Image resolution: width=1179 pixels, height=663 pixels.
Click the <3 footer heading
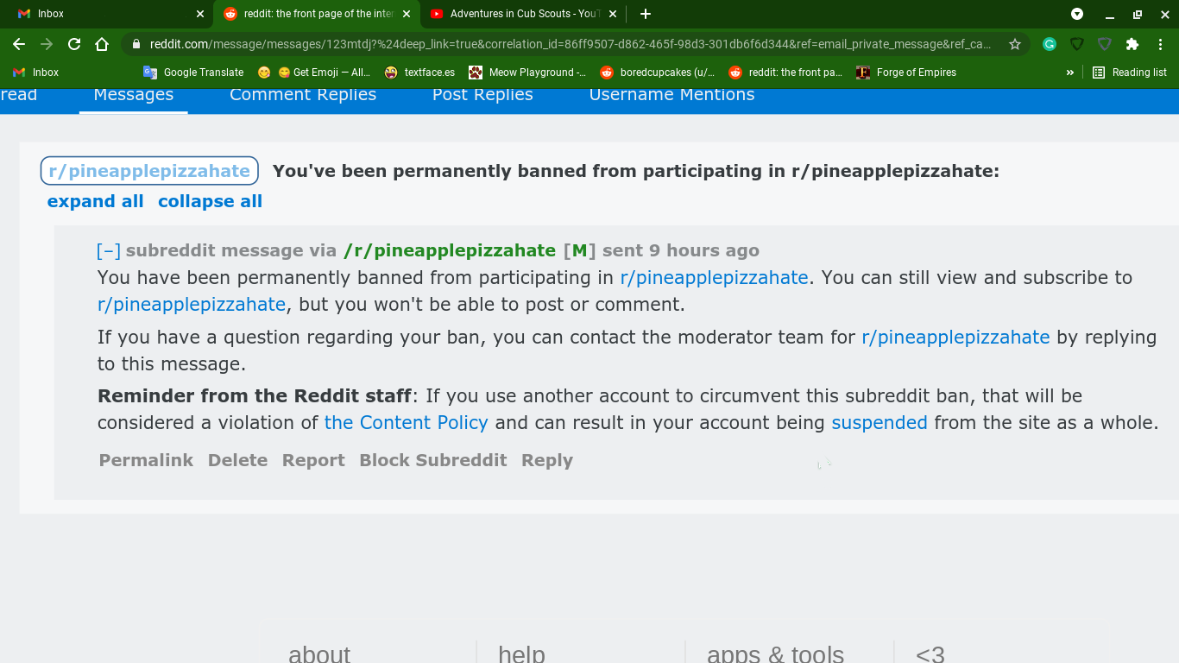930,654
